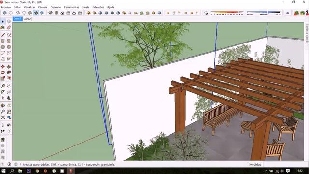
Task: Activate the Orbit tool
Action: click(x=3, y=105)
